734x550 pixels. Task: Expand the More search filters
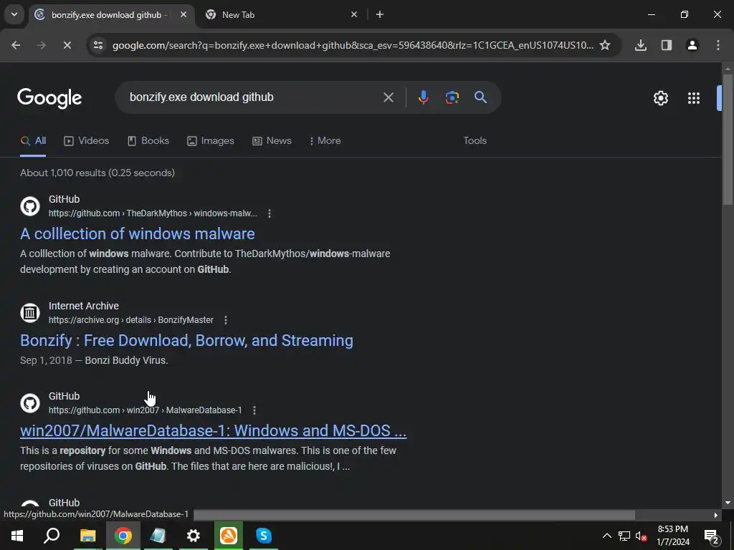pyautogui.click(x=325, y=141)
